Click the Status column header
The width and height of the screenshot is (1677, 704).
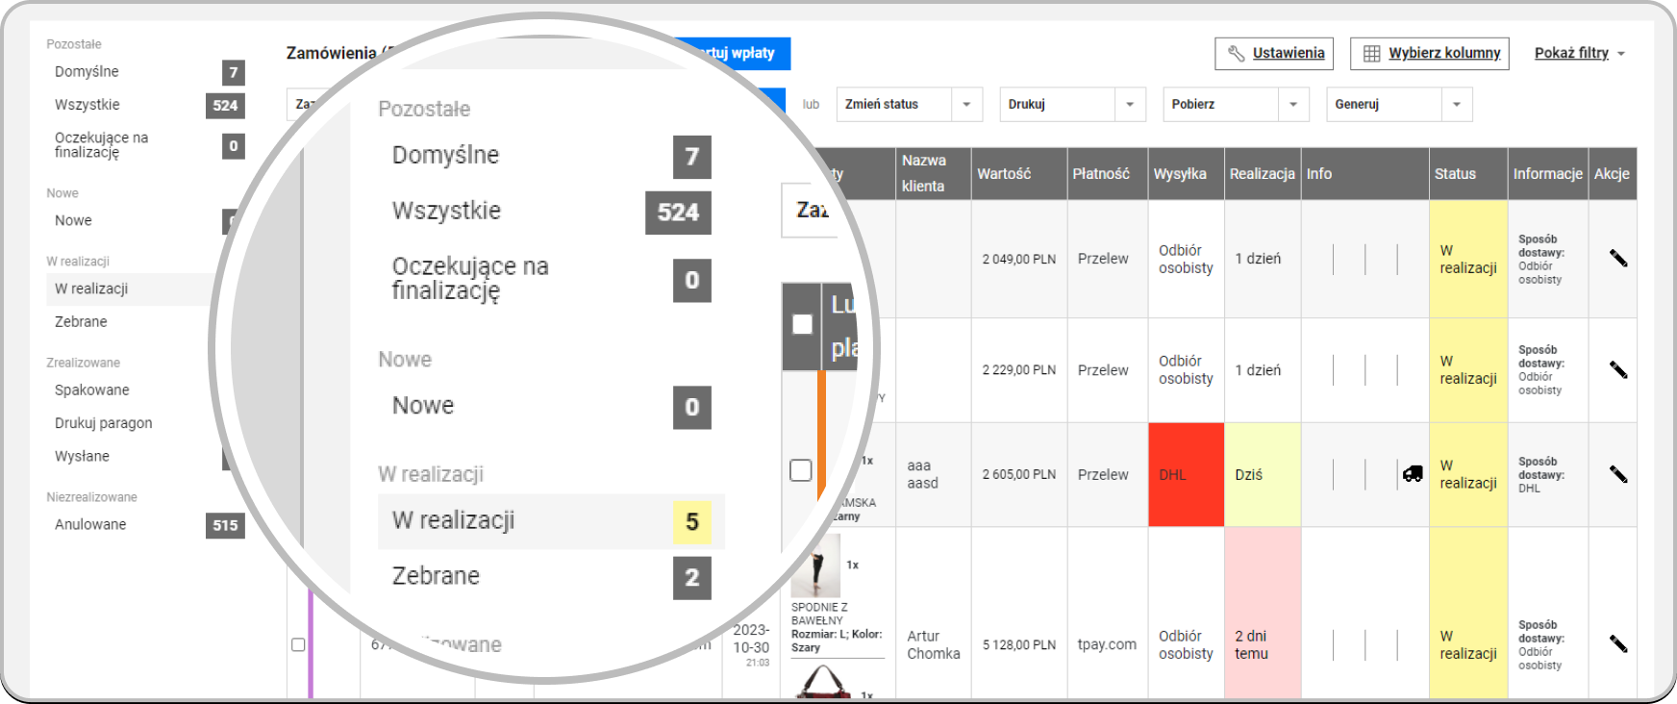point(1468,173)
